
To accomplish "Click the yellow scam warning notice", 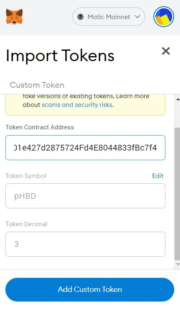I will point(85,105).
